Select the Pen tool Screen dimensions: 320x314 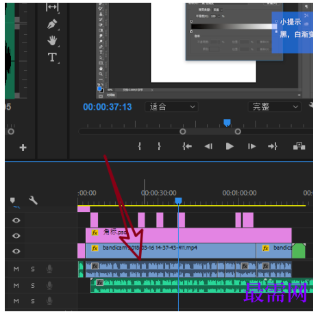pyautogui.click(x=52, y=24)
